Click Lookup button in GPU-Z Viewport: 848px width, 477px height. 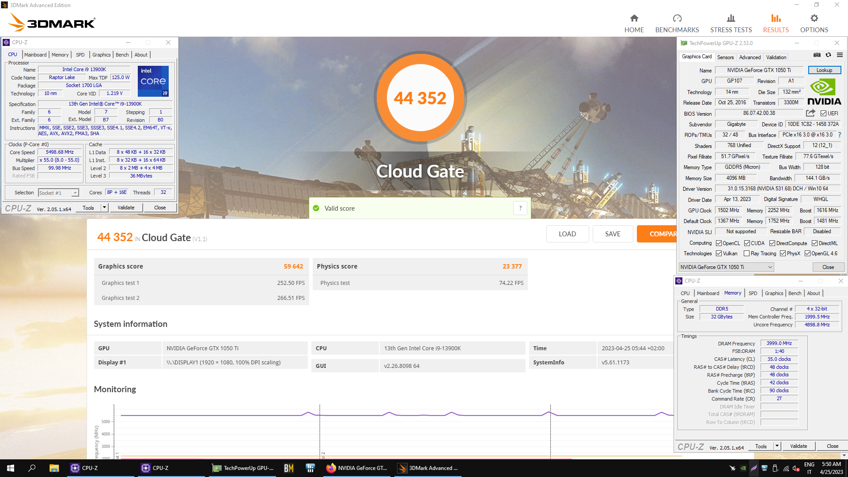pos(824,70)
